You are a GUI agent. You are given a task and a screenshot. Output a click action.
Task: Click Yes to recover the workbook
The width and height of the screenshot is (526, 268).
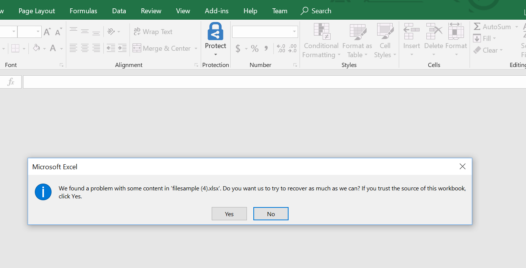(x=229, y=213)
